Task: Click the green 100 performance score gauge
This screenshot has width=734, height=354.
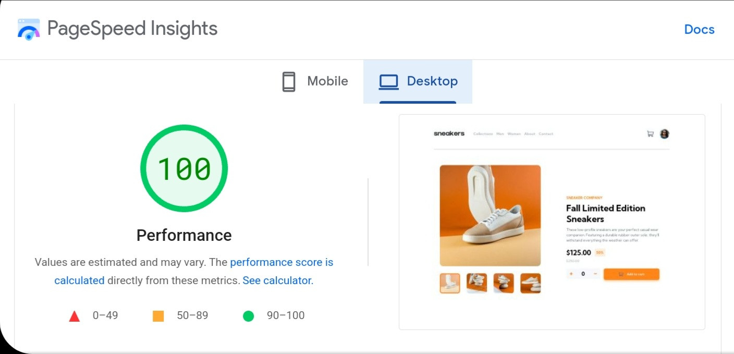Action: 184,168
